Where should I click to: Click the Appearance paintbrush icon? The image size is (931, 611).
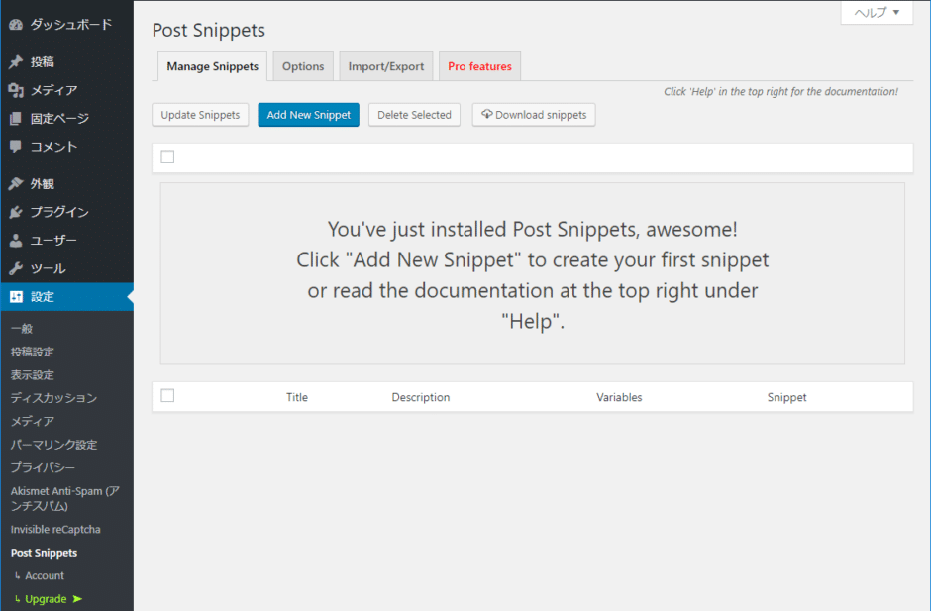16,184
